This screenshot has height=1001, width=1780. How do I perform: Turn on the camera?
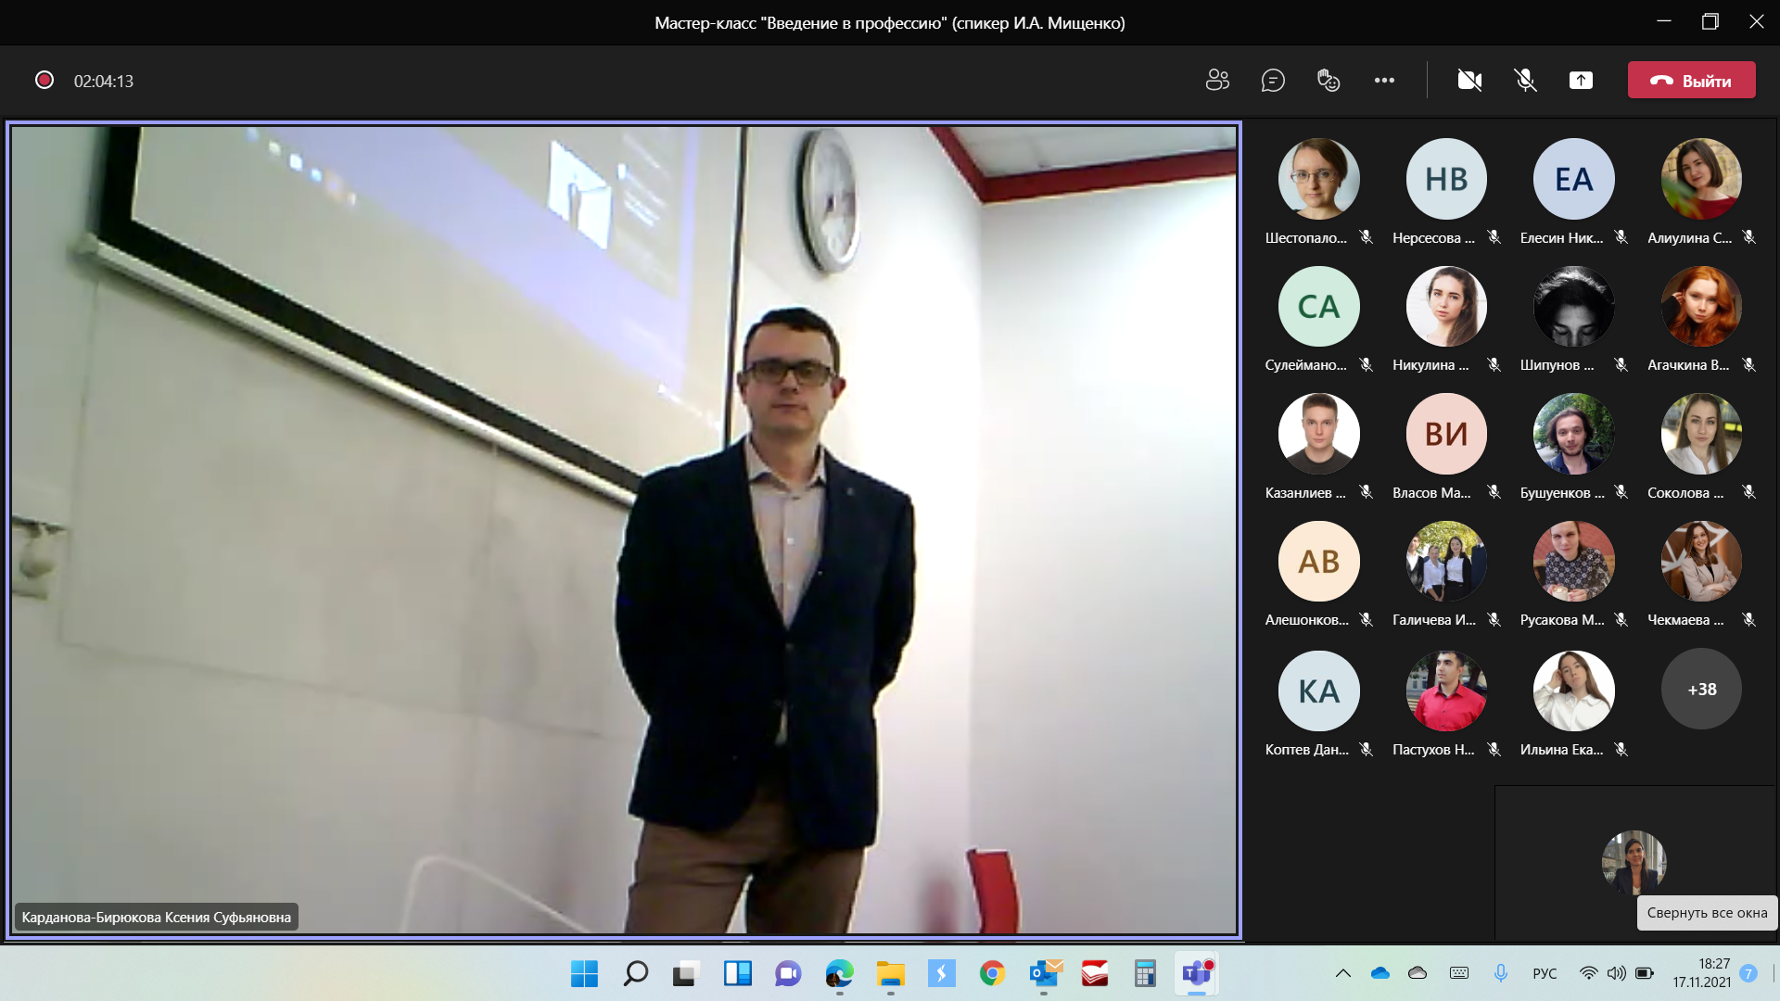point(1469,81)
